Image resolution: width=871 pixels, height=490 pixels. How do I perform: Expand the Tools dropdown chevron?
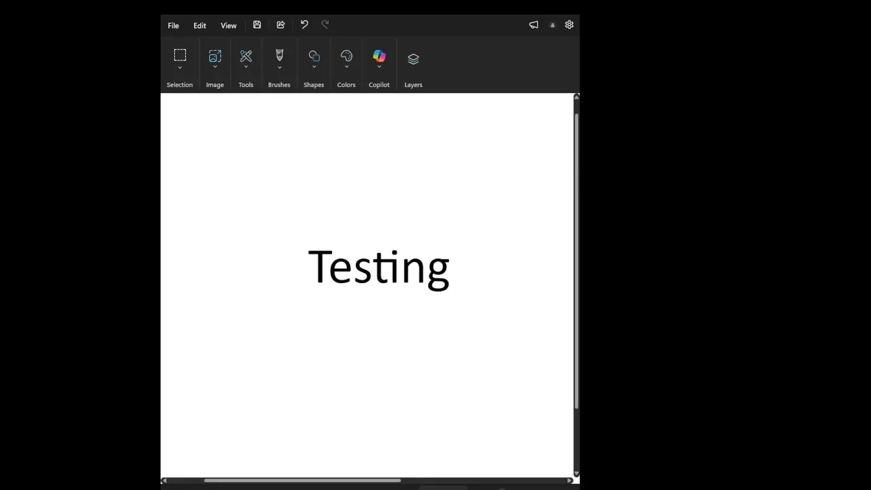pos(246,67)
